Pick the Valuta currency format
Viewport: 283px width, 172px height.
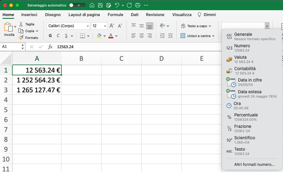(252, 59)
